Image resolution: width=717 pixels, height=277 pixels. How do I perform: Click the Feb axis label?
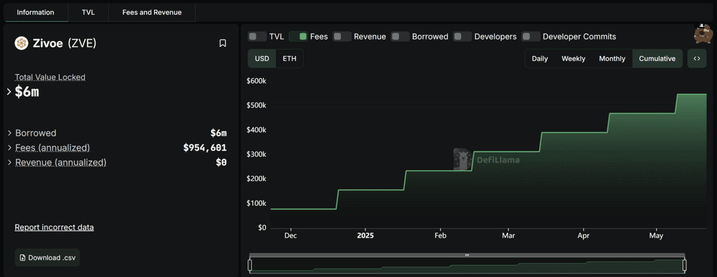point(440,235)
